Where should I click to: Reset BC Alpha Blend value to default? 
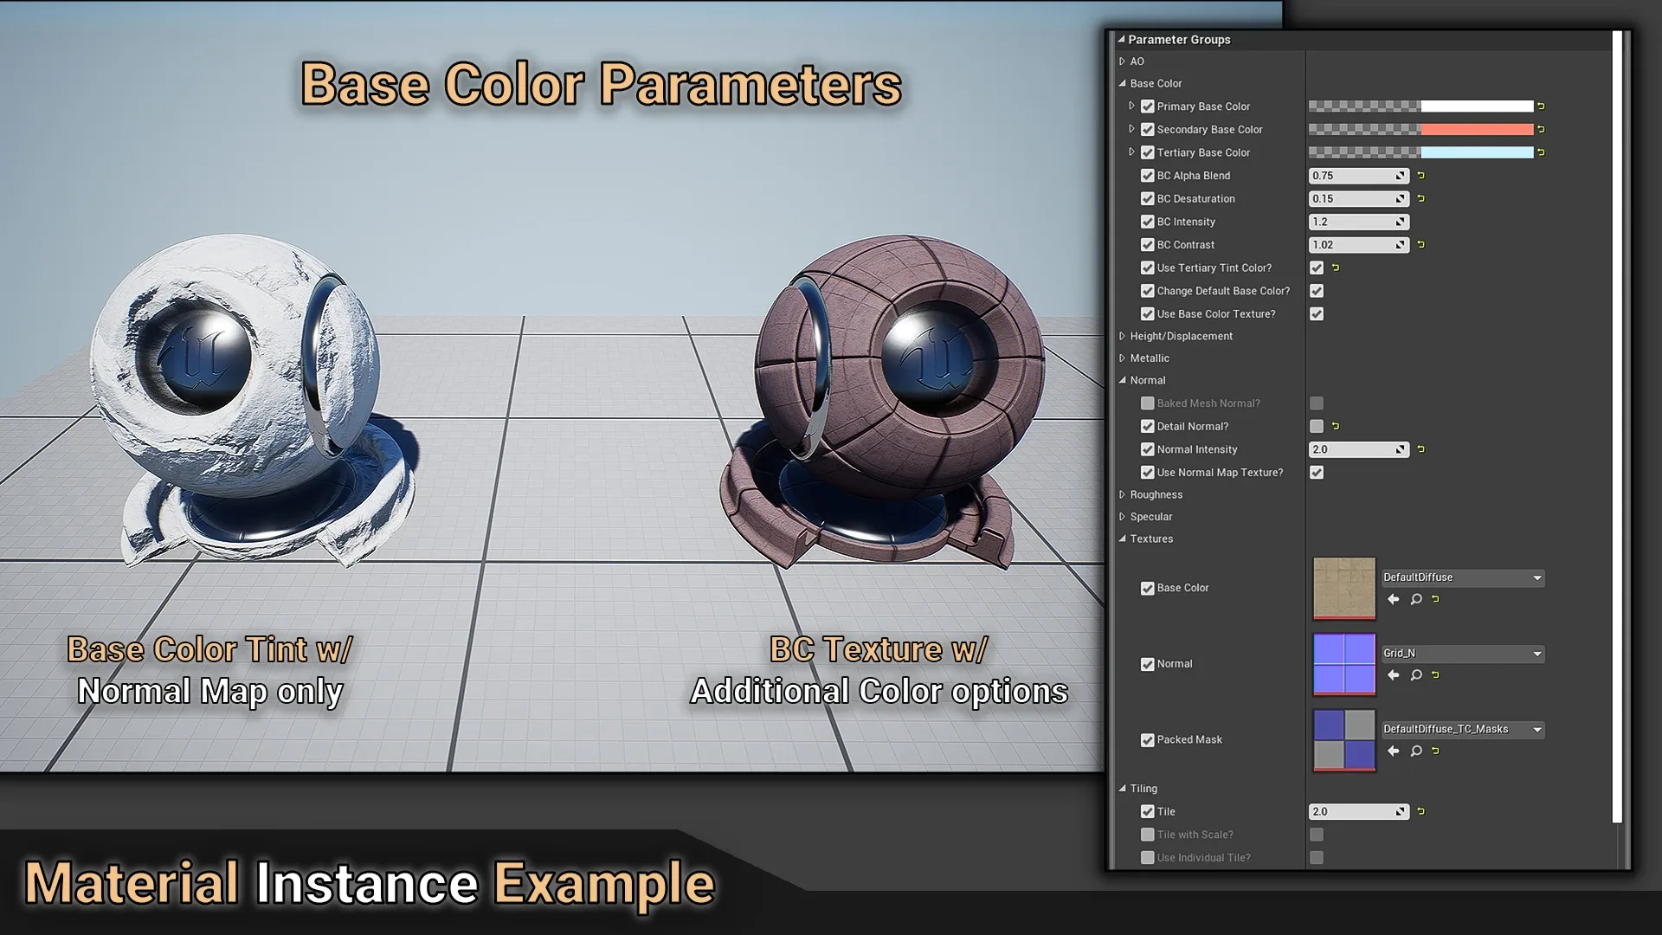(x=1420, y=176)
